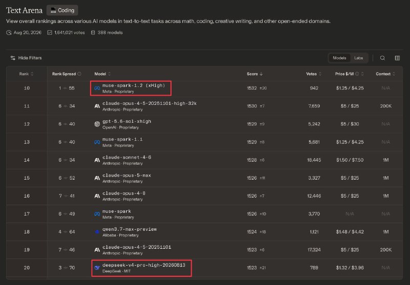Switch to the Labs view tab
The image size is (410, 285).
tap(358, 58)
